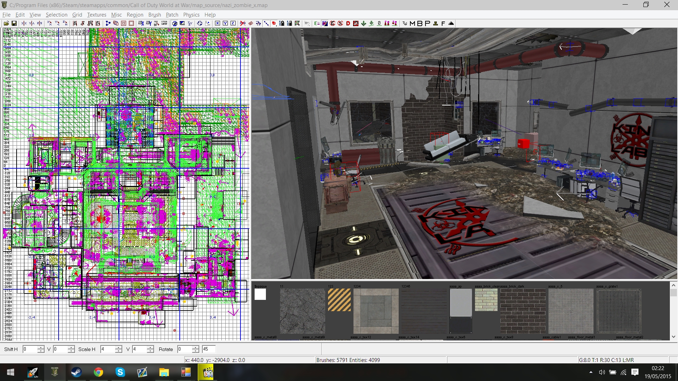Click the P toolbar button
The height and width of the screenshot is (381, 678).
tap(427, 23)
